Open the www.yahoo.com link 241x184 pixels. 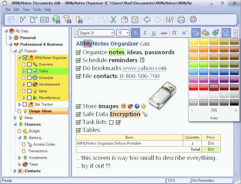144,68
